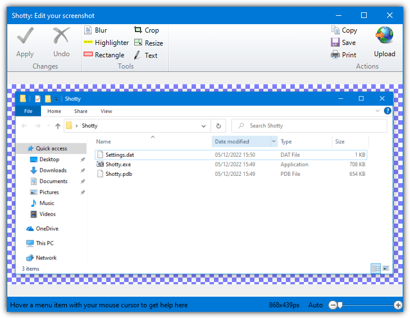
Task: Click the 3 items status text
Action: [x=30, y=269]
